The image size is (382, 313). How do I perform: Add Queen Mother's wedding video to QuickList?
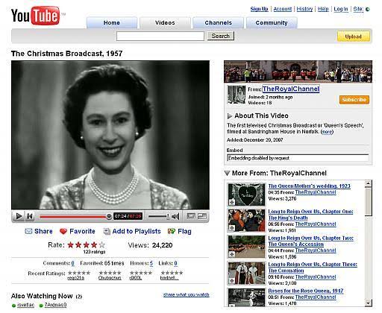(232, 203)
